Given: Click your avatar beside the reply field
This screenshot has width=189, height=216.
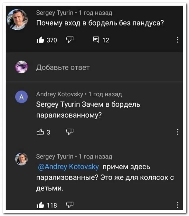Looking at the screenshot, I should pos(22,67).
